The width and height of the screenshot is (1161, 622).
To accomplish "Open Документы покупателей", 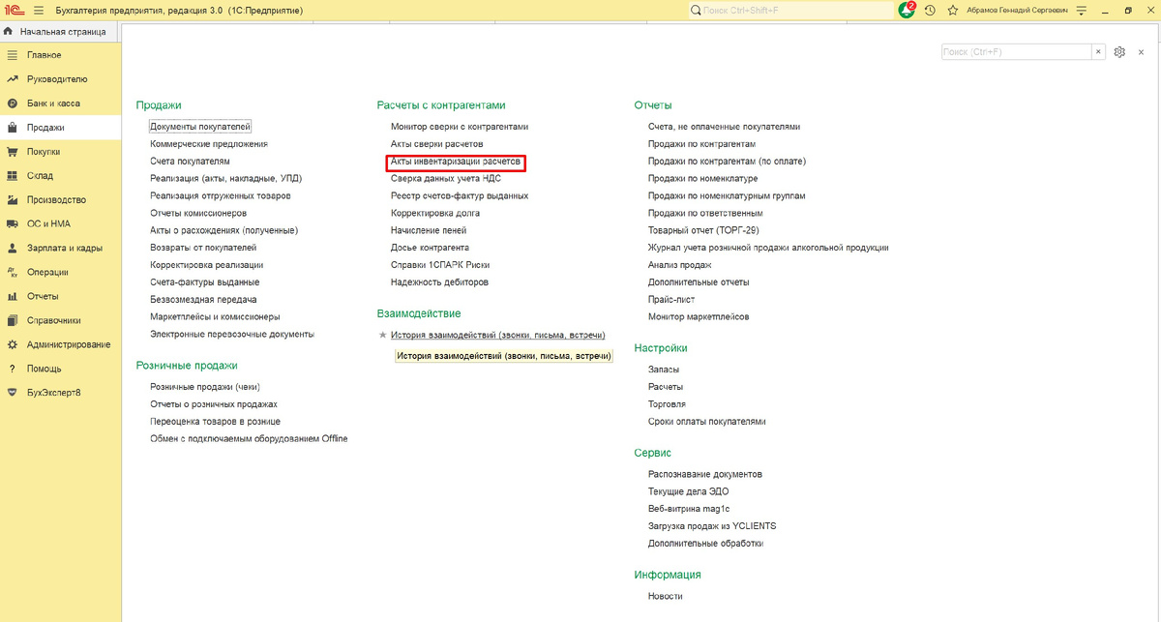I will click(x=200, y=127).
